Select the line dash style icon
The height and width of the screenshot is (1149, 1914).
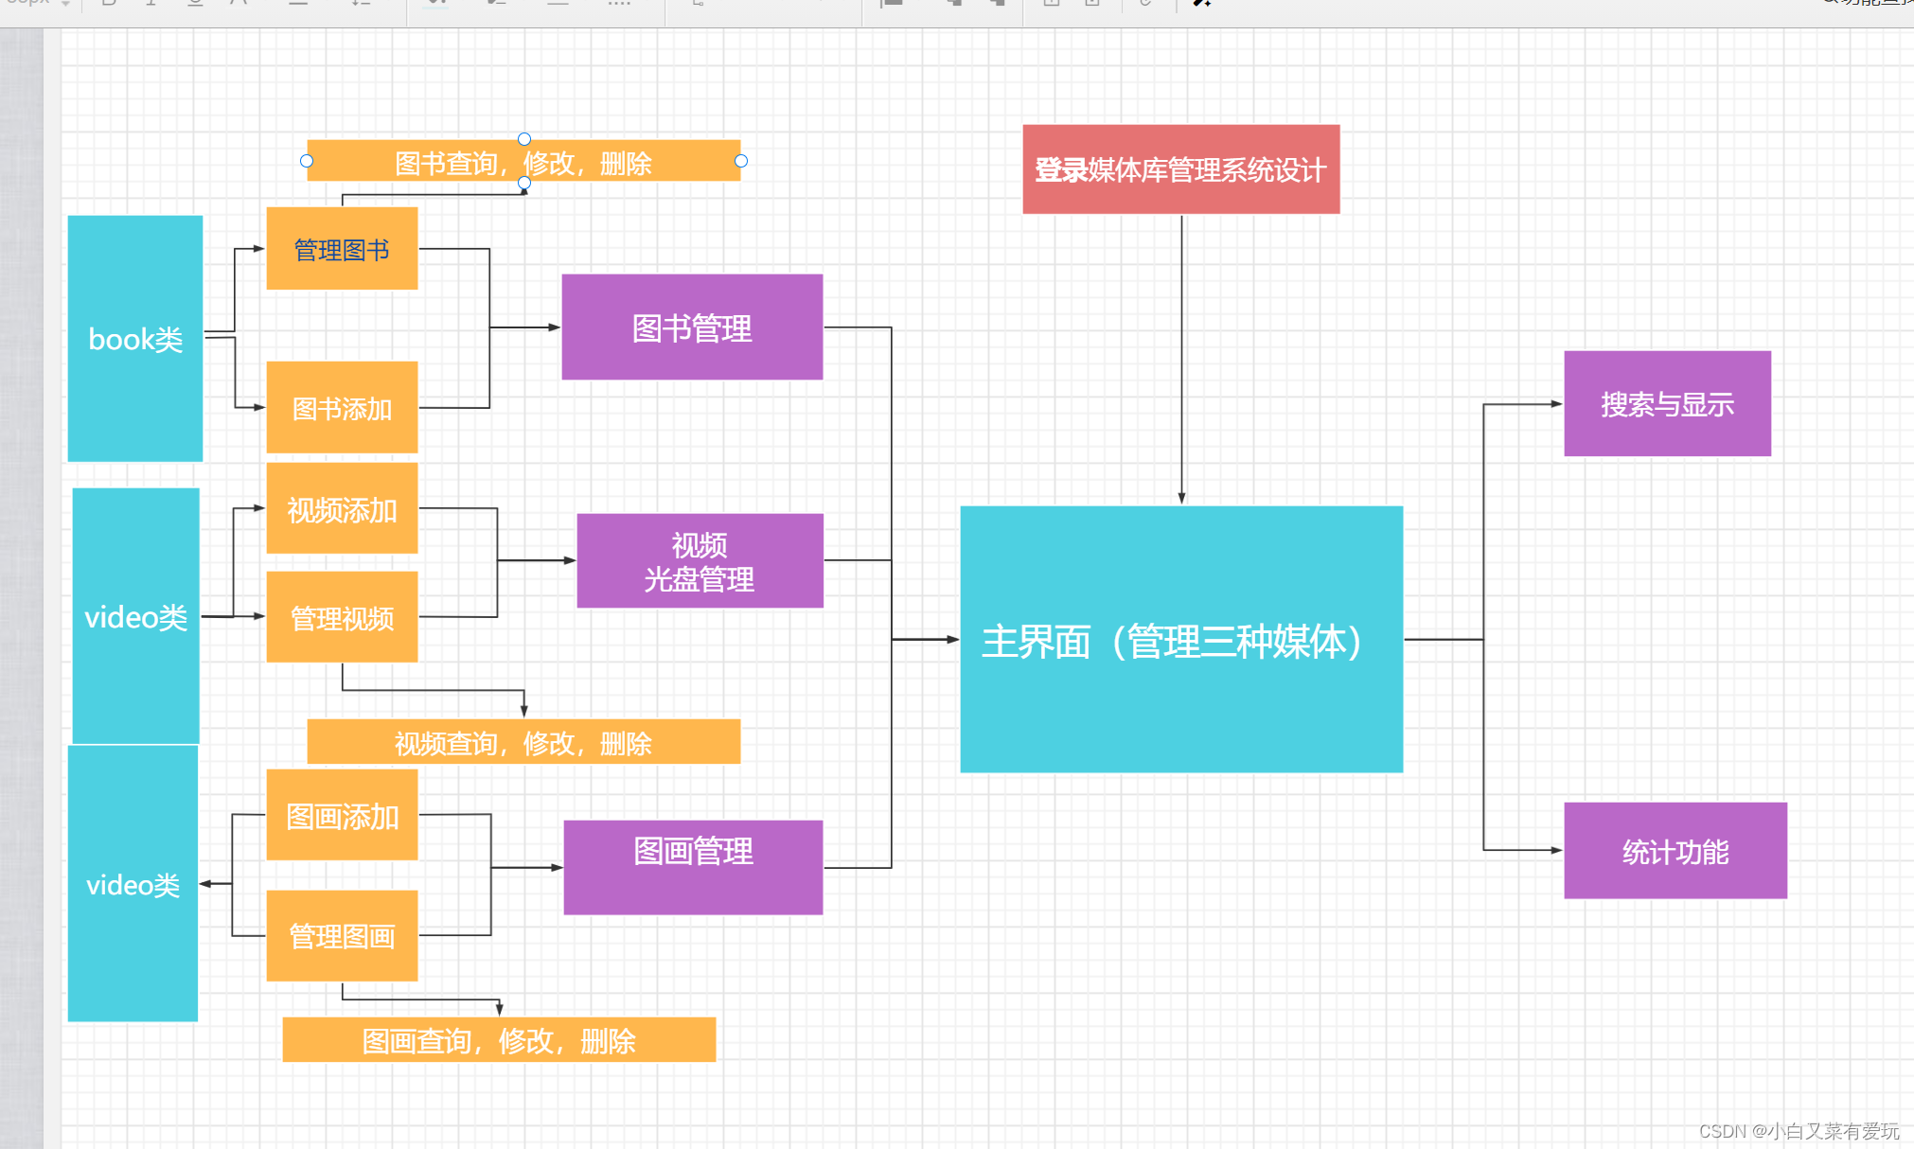(x=558, y=5)
